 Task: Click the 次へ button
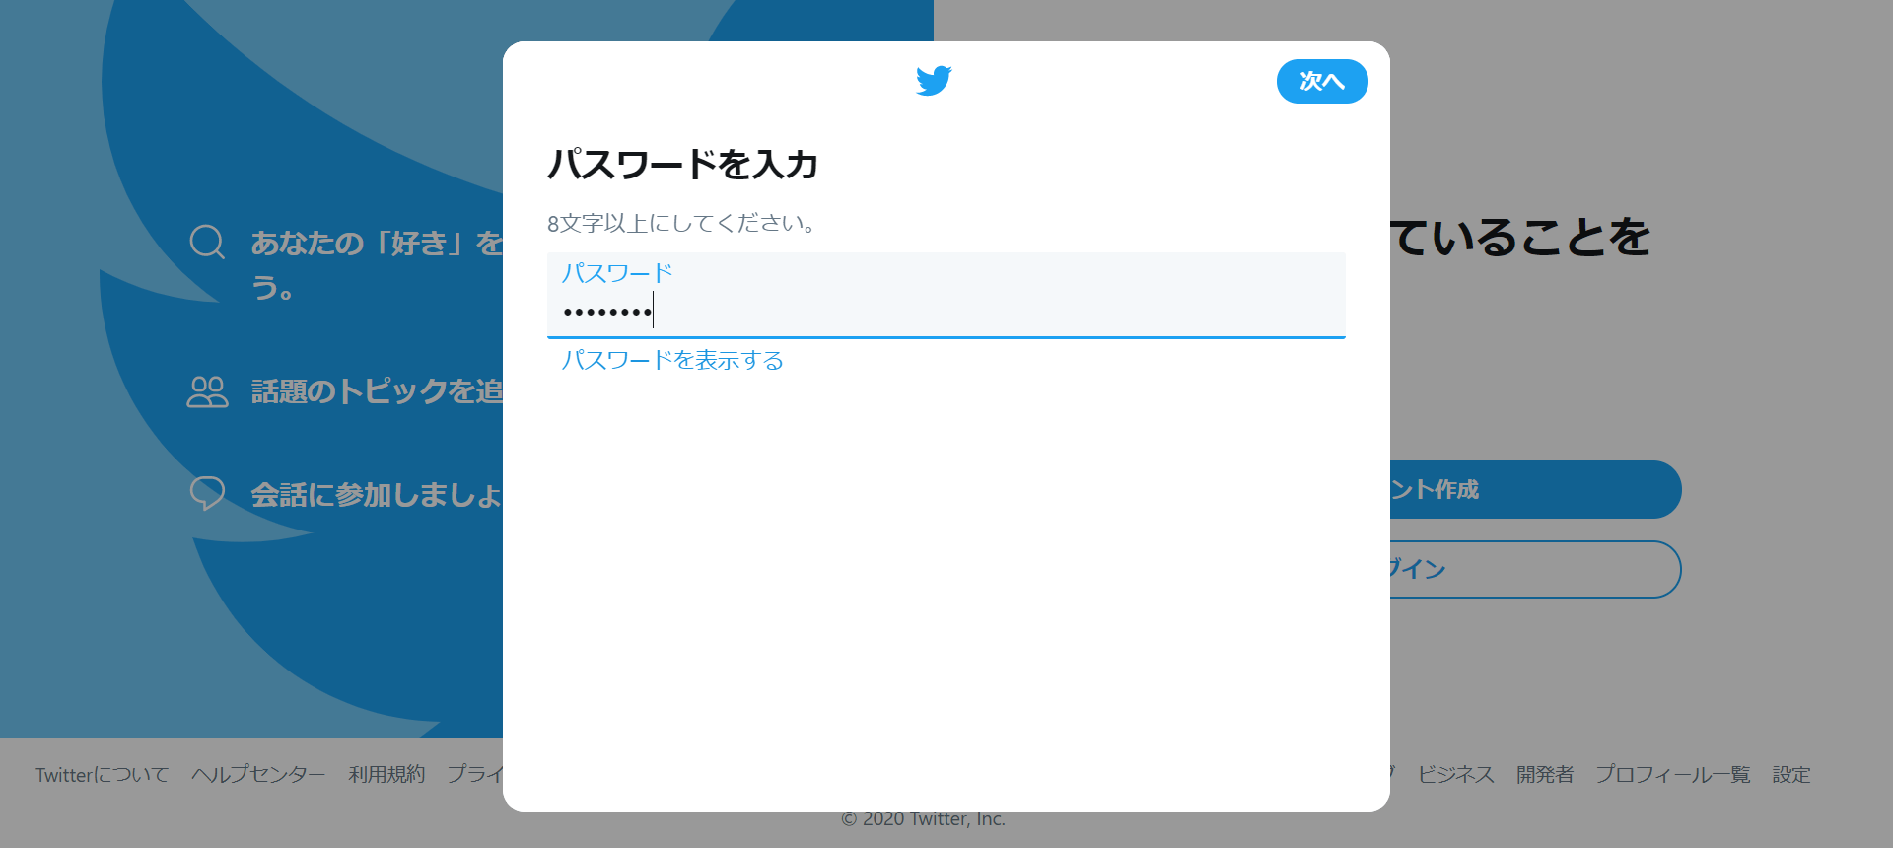click(1322, 81)
